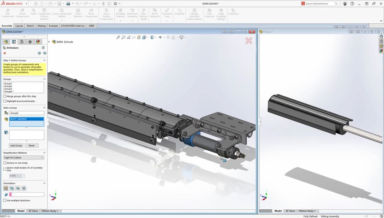Image resolution: width=384 pixels, height=218 pixels.
Task: Click the Undo icon
Action: [x=77, y=4]
